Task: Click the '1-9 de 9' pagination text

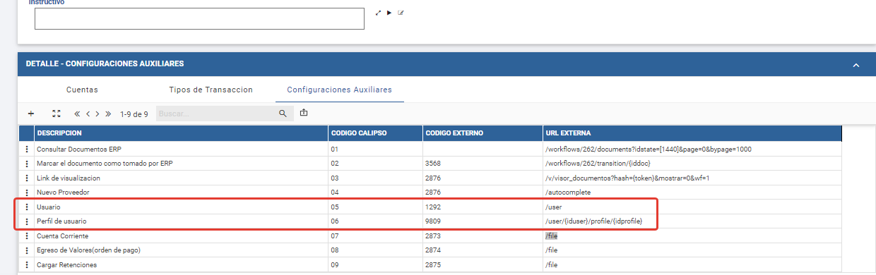Action: (134, 114)
